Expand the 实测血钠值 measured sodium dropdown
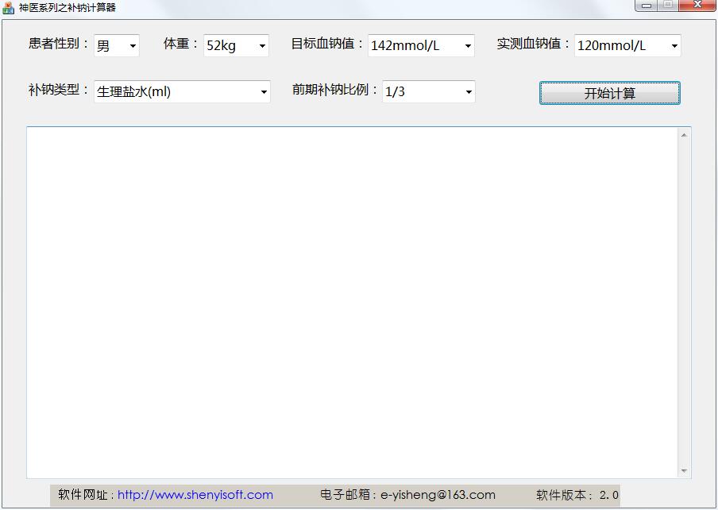The width and height of the screenshot is (718, 510). tap(674, 45)
